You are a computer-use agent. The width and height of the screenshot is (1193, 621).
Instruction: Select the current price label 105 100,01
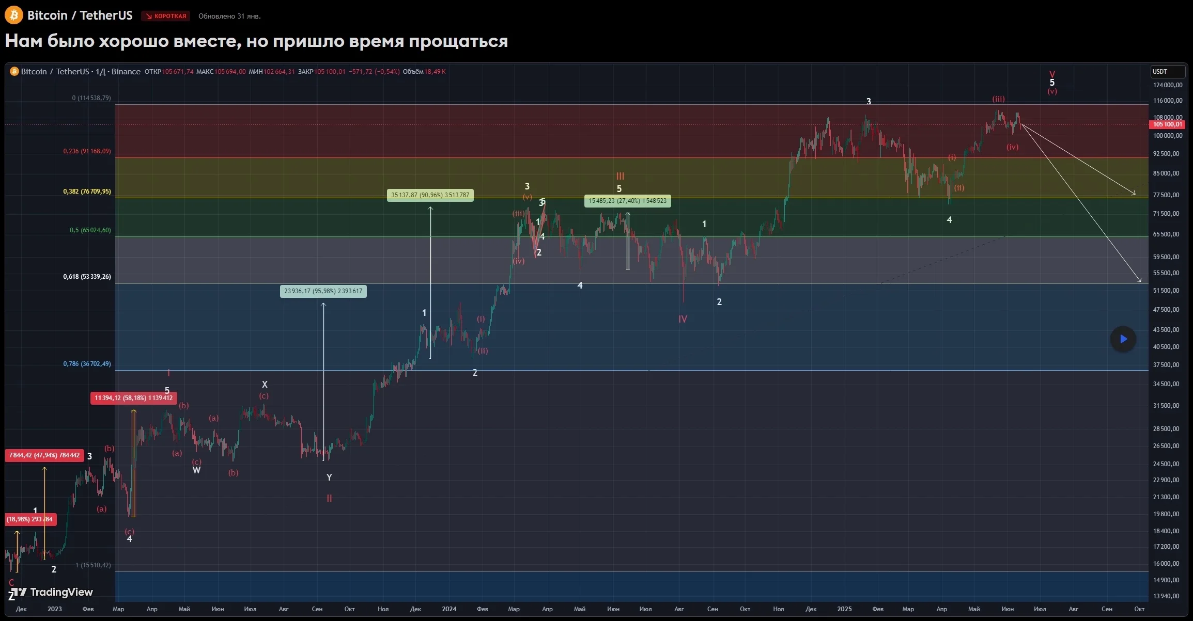[1167, 124]
